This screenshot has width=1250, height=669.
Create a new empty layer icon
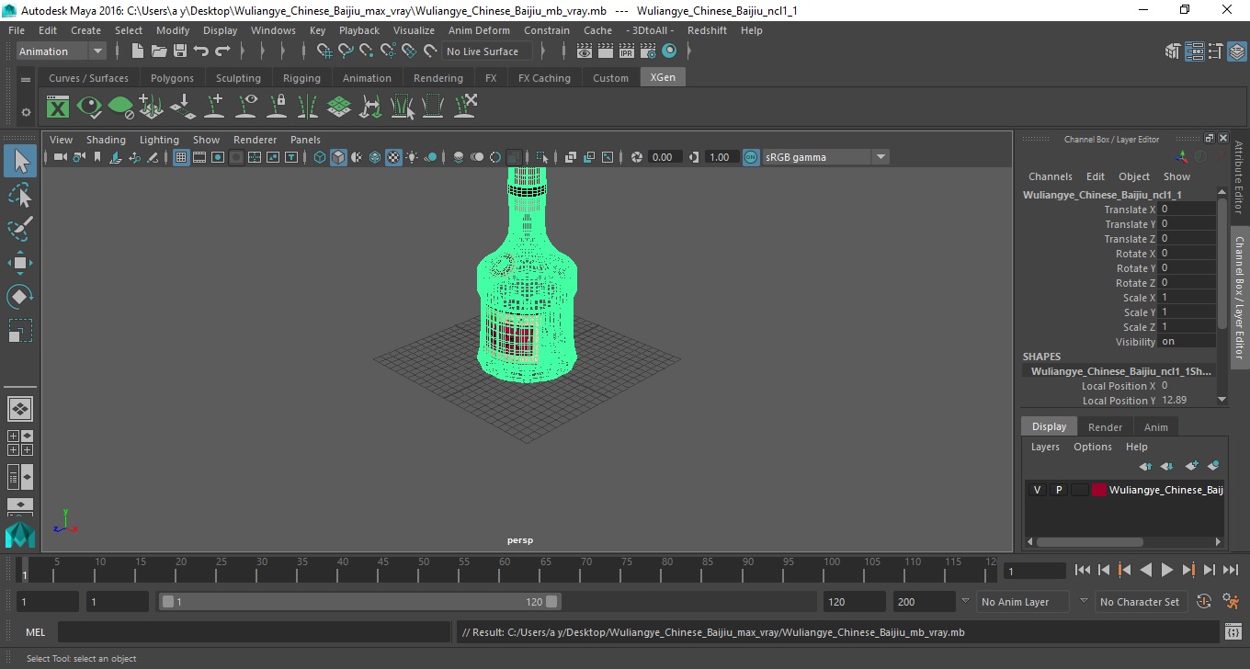click(1192, 466)
